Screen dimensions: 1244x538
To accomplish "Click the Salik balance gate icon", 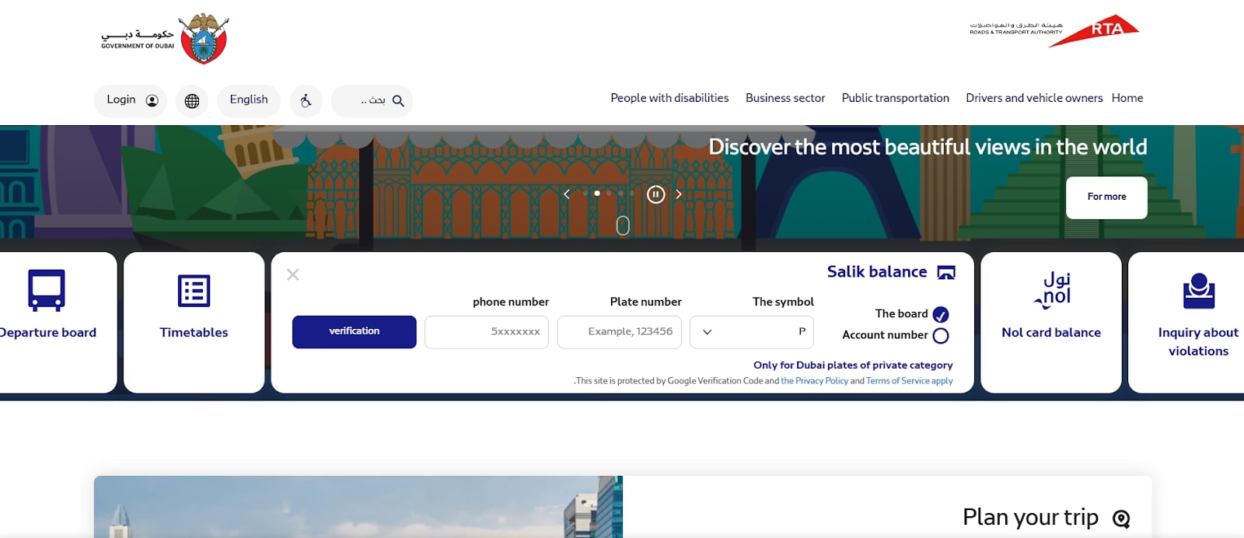I will 946,272.
